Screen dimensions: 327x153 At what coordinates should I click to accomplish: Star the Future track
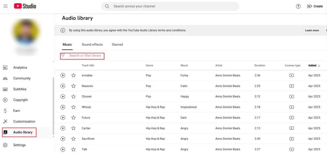[73, 118]
